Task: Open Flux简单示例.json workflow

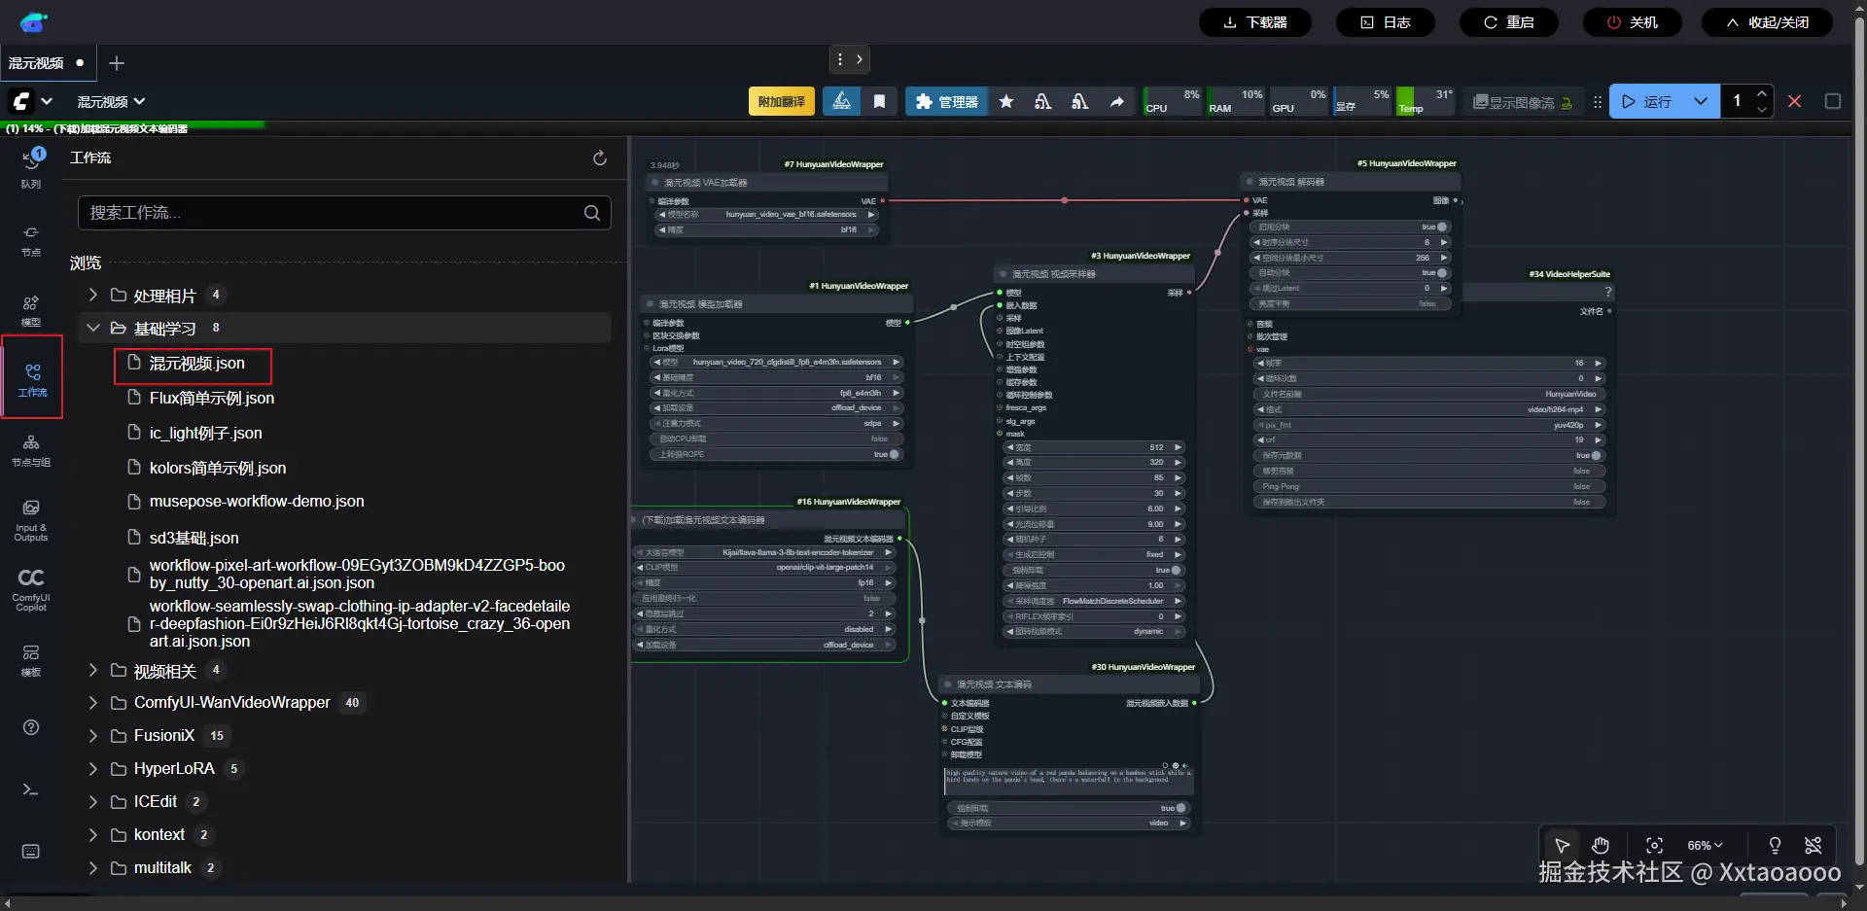Action: coord(211,398)
